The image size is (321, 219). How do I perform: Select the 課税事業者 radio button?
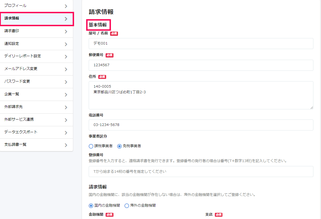pyautogui.click(x=91, y=146)
